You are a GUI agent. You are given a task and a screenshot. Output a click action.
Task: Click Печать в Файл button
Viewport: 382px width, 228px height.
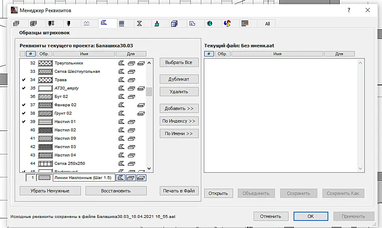click(x=179, y=191)
